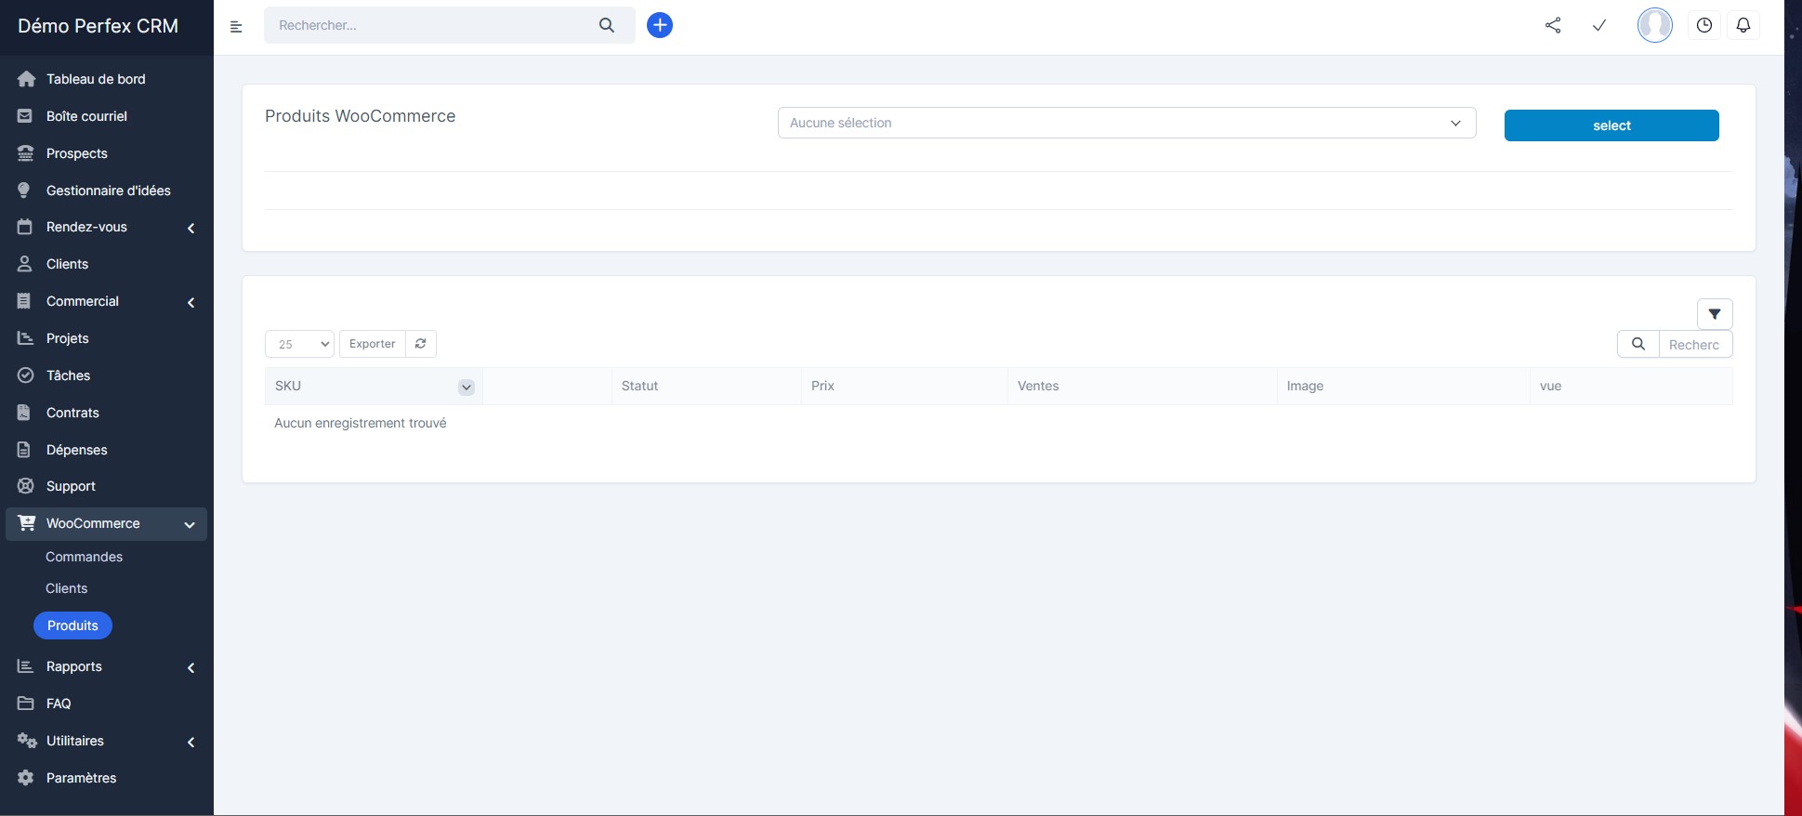Click the share icon in the header
Viewport: 1802px width, 816px height.
pyautogui.click(x=1553, y=25)
